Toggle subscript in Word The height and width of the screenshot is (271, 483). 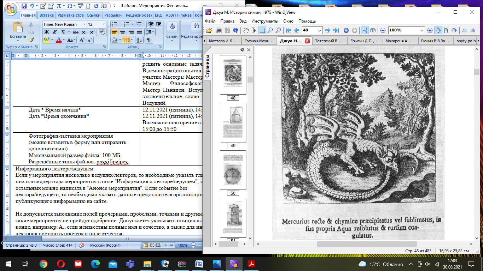click(x=84, y=32)
